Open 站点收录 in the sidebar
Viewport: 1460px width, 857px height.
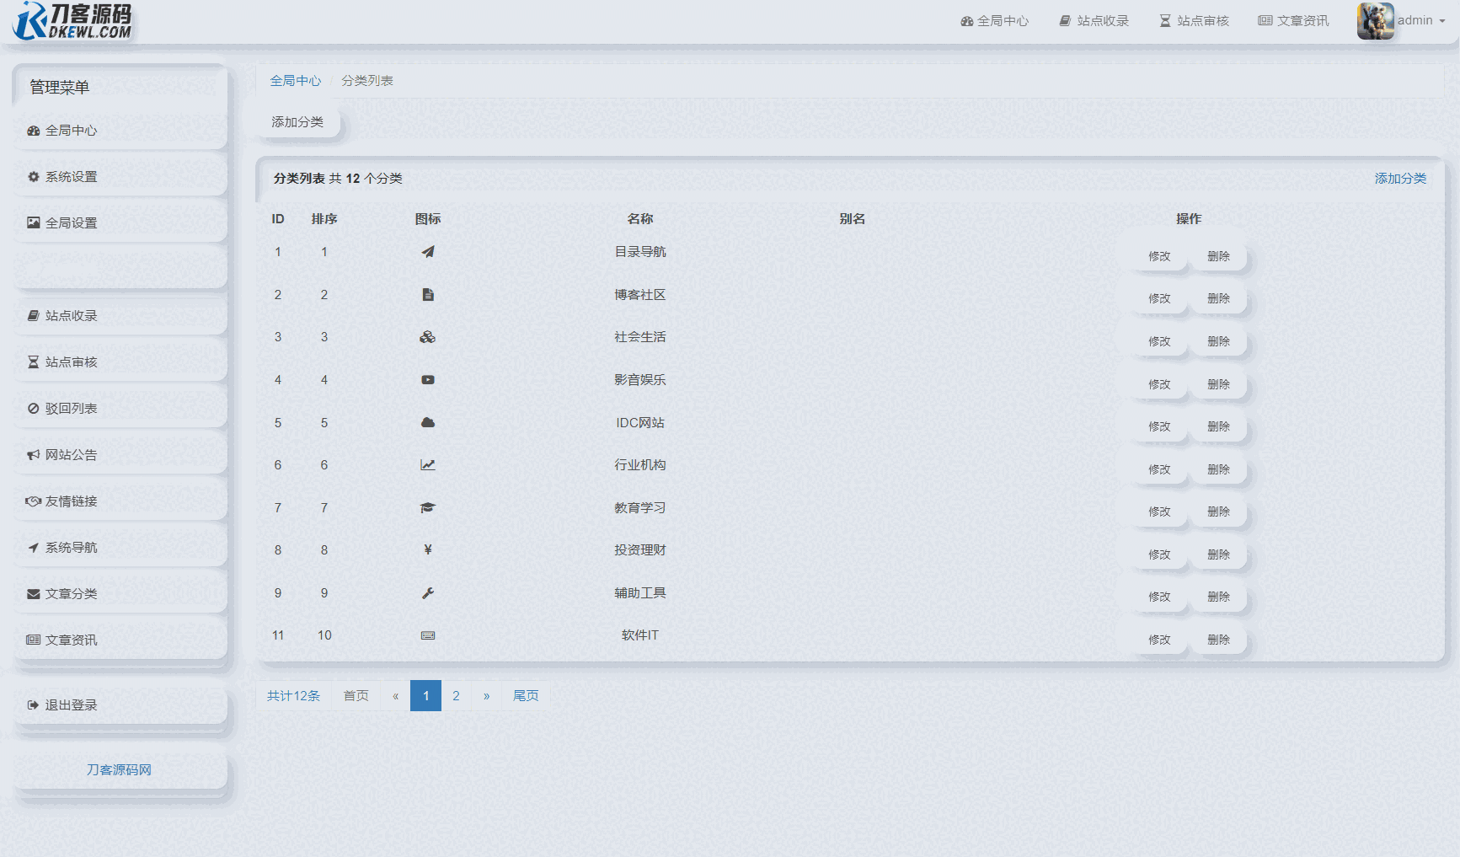(120, 316)
